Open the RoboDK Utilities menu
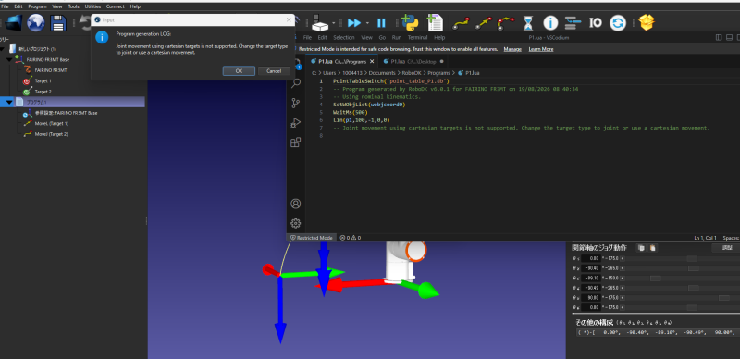740x359 pixels. pyautogui.click(x=93, y=6)
